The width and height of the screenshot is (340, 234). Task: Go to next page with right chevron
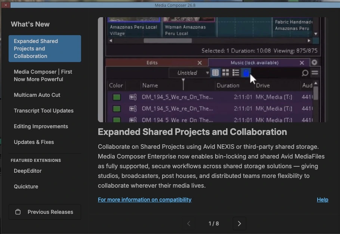239,224
